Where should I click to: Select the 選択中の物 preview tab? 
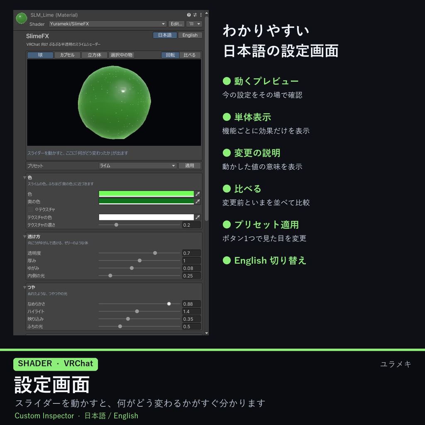pos(122,55)
